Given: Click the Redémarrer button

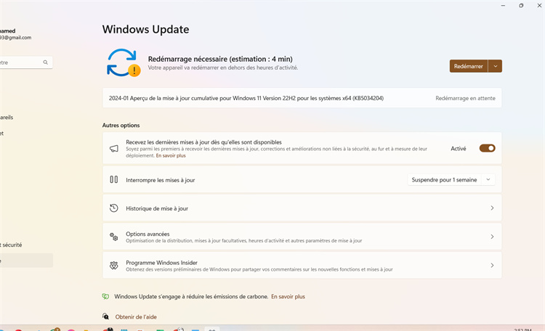Looking at the screenshot, I should tap(469, 66).
